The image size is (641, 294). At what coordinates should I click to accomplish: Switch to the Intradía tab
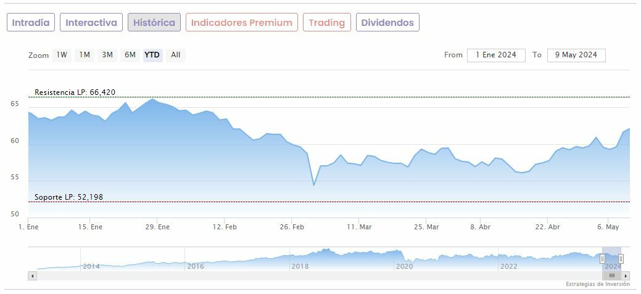[31, 23]
